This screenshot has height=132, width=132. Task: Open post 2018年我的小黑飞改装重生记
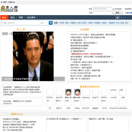pyautogui.click(x=64, y=119)
